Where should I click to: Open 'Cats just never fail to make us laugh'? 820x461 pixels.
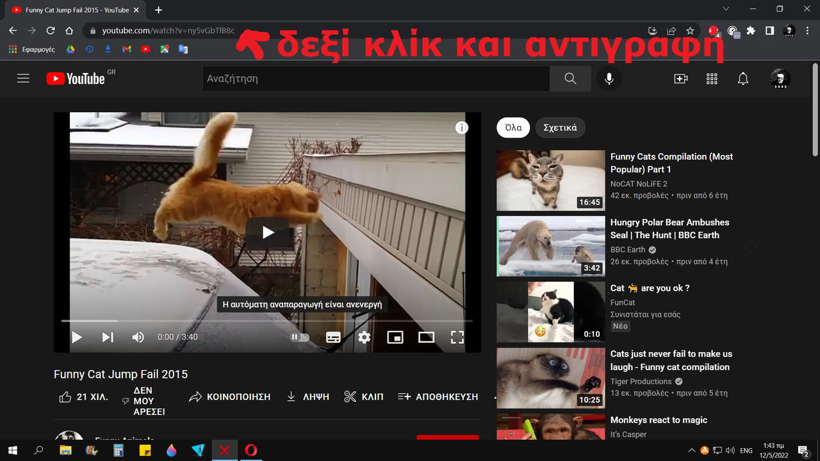pos(671,360)
